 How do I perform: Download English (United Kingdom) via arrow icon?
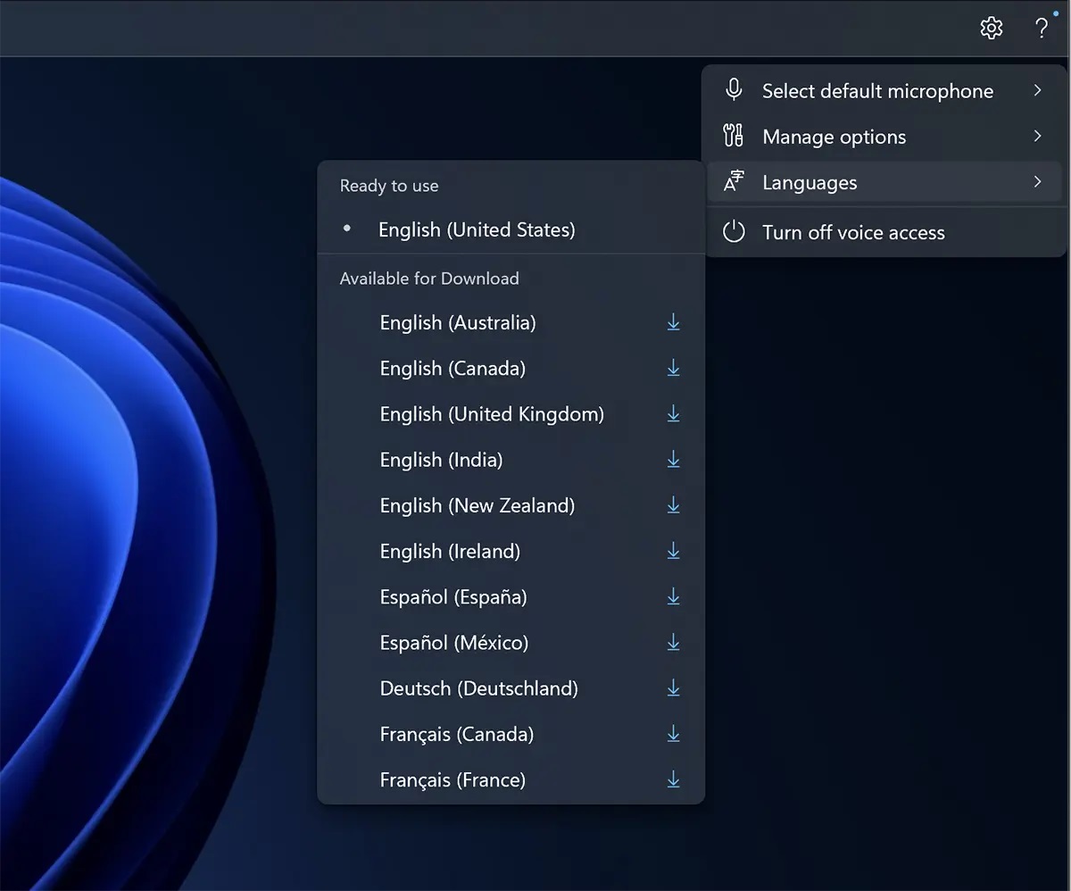coord(673,414)
